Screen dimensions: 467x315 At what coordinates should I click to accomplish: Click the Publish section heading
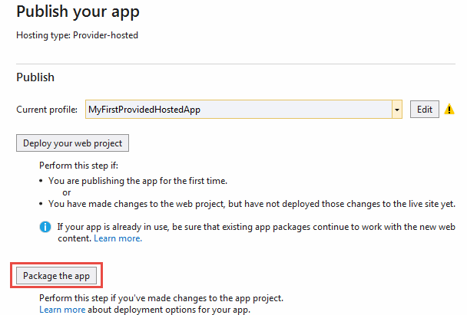point(35,77)
